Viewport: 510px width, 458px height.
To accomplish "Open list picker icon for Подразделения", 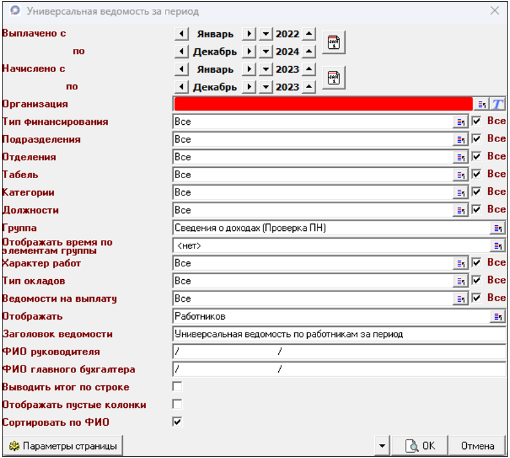I will [x=460, y=140].
